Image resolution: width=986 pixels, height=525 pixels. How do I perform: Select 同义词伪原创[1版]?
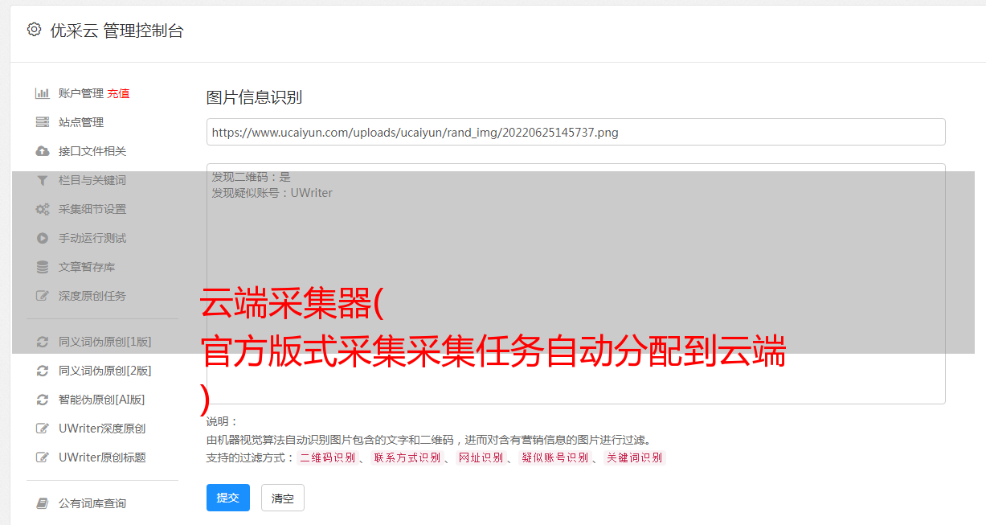104,342
